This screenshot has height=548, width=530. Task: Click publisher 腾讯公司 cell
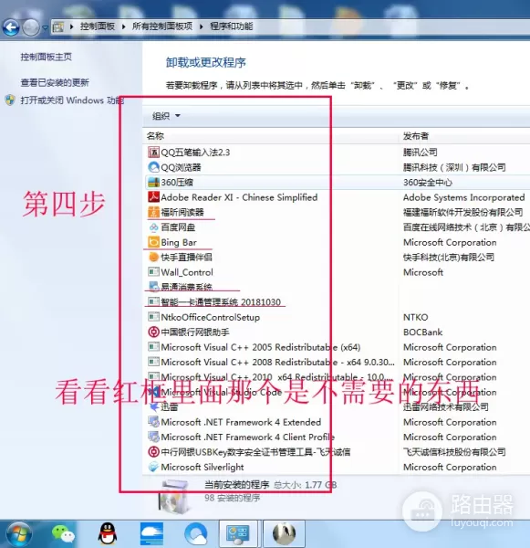pyautogui.click(x=421, y=152)
